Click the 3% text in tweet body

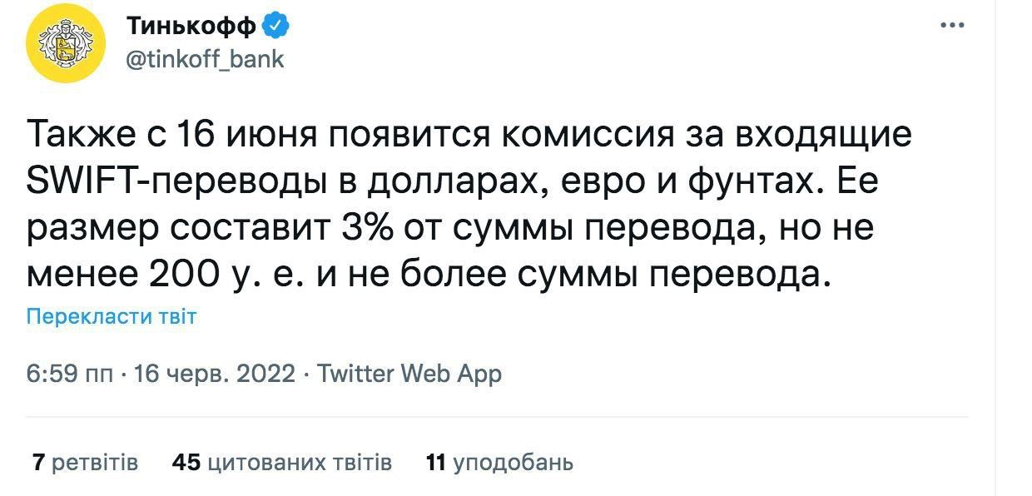coord(367,229)
